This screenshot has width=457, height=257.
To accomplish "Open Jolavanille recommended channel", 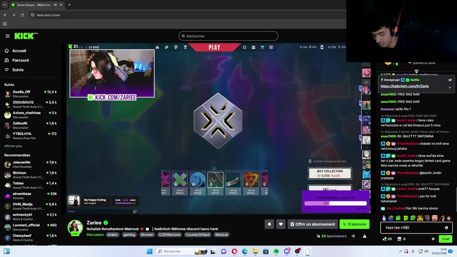I will point(30,164).
